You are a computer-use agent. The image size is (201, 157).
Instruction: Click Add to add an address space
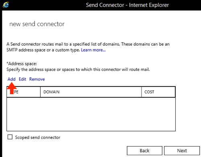coord(12,79)
